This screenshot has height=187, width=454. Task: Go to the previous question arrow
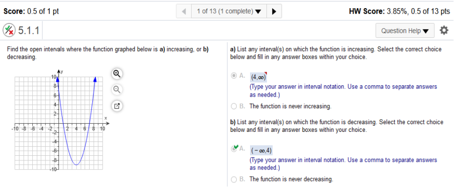click(x=183, y=11)
